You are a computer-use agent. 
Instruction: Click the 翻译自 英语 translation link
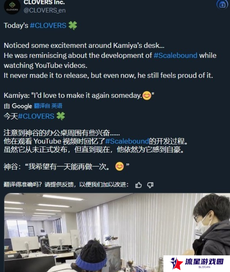[x=48, y=106]
